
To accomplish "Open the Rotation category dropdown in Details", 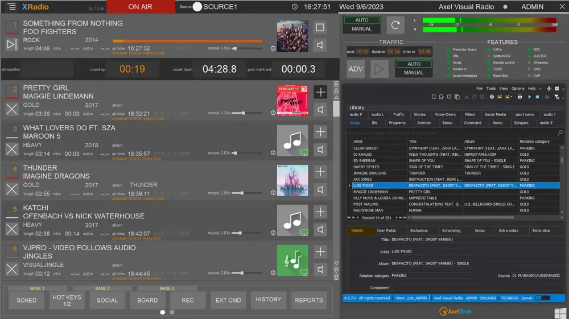I will click(x=468, y=276).
